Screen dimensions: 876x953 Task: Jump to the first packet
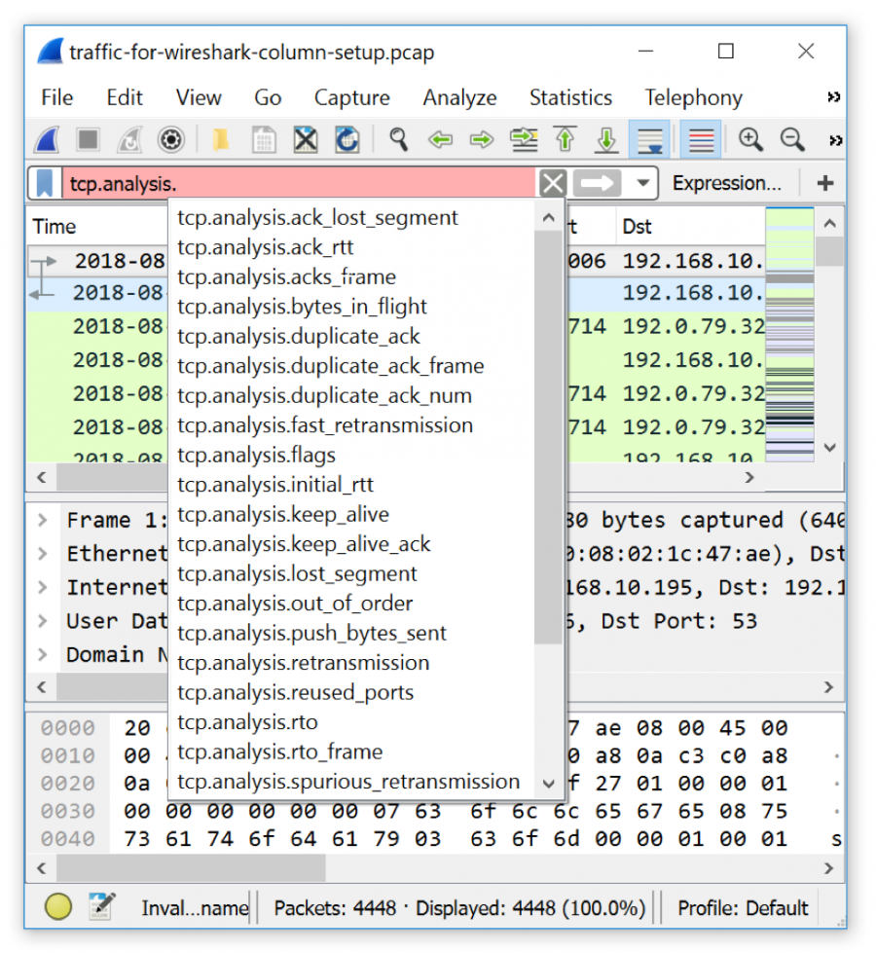566,139
